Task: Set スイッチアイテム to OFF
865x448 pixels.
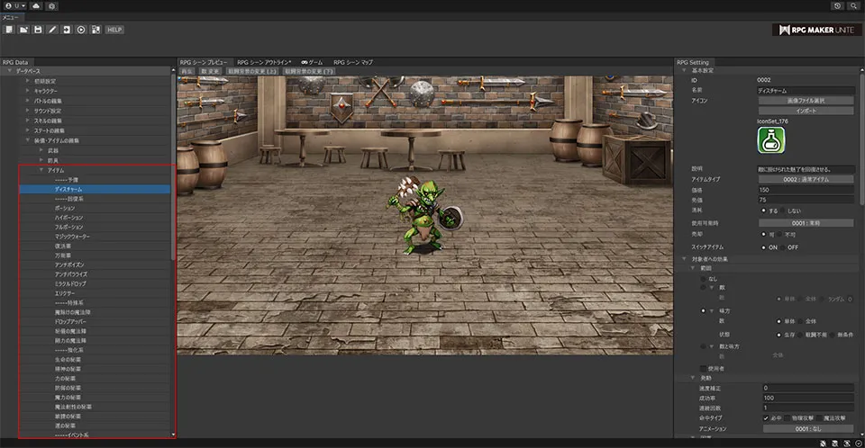Action: coord(782,246)
